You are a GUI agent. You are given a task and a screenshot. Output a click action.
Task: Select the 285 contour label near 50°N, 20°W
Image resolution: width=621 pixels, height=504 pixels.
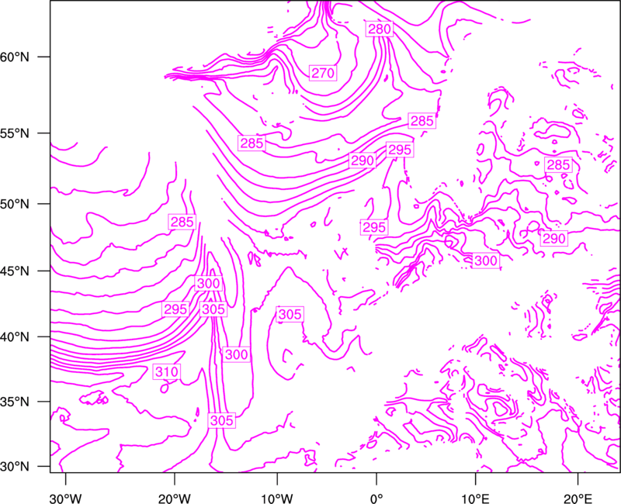coord(182,222)
